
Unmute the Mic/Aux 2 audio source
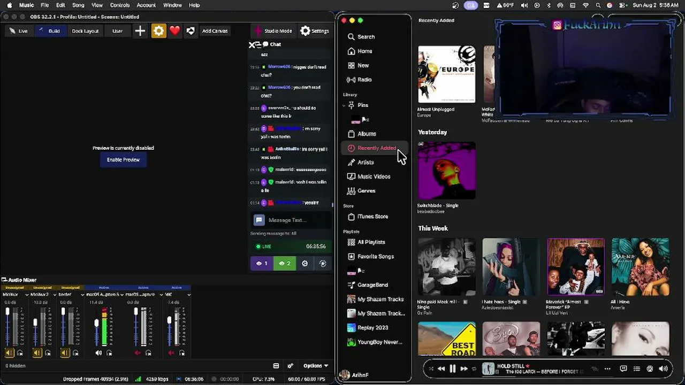[x=37, y=353]
